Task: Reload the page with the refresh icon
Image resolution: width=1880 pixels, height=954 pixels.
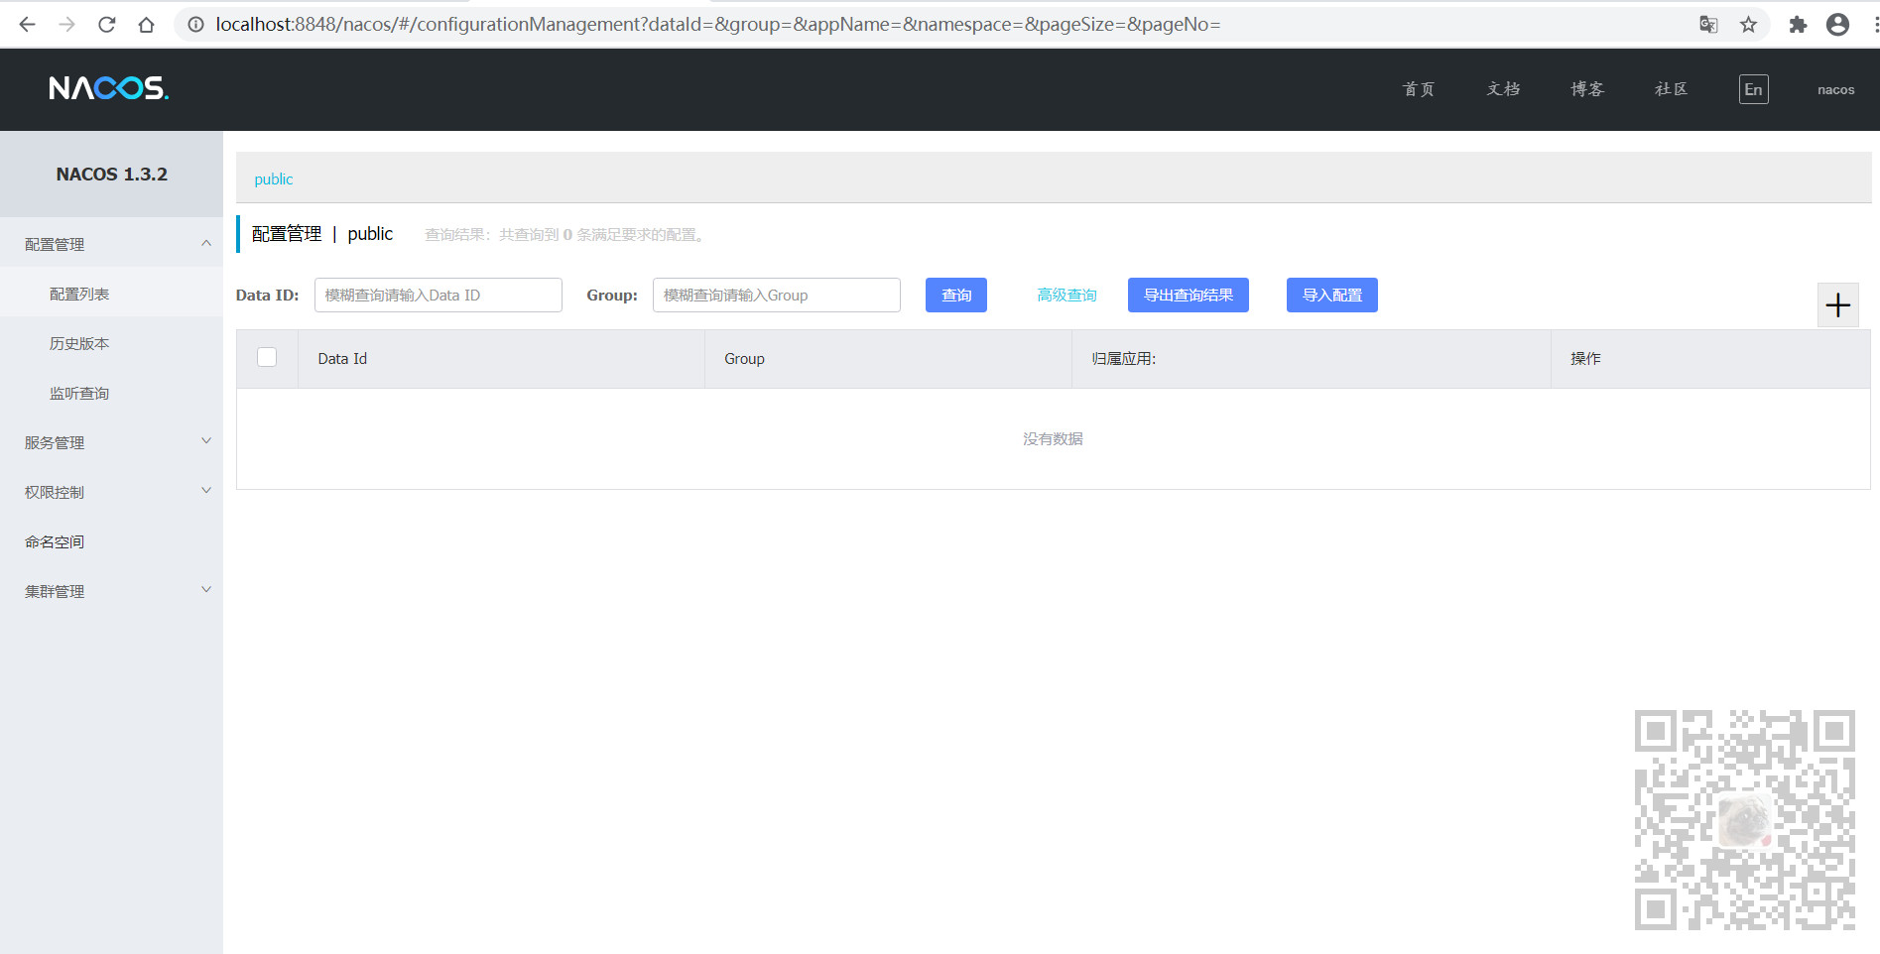Action: 106,25
